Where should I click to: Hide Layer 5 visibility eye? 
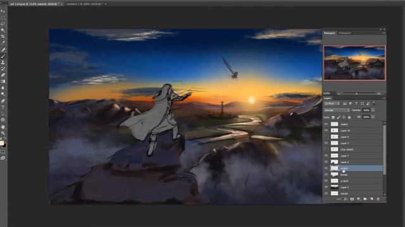[326, 187]
